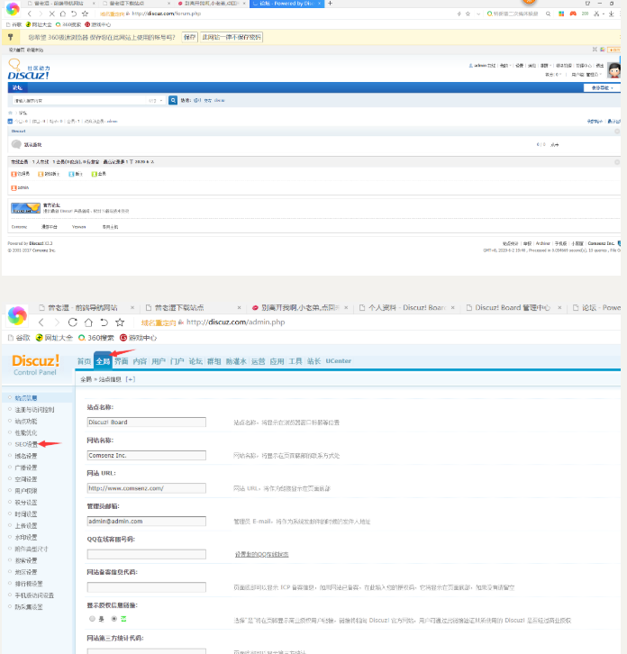Viewport: 627px width, 654px height.
Task: Click 此网站一律不保存密码 button
Action: coord(232,37)
